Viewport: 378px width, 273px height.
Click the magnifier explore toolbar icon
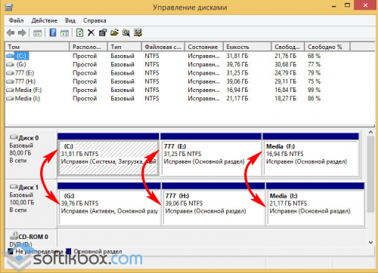pos(126,32)
